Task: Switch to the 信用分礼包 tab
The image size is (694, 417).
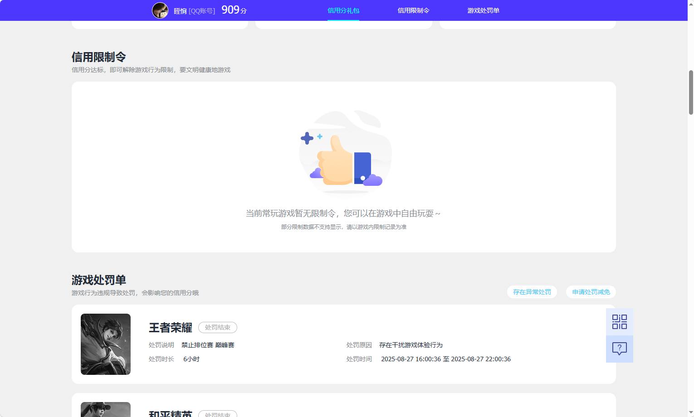Action: pos(343,10)
